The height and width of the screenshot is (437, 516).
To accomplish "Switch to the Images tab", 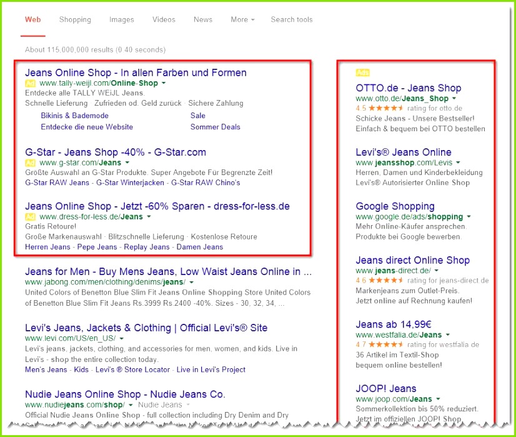I will click(x=122, y=19).
